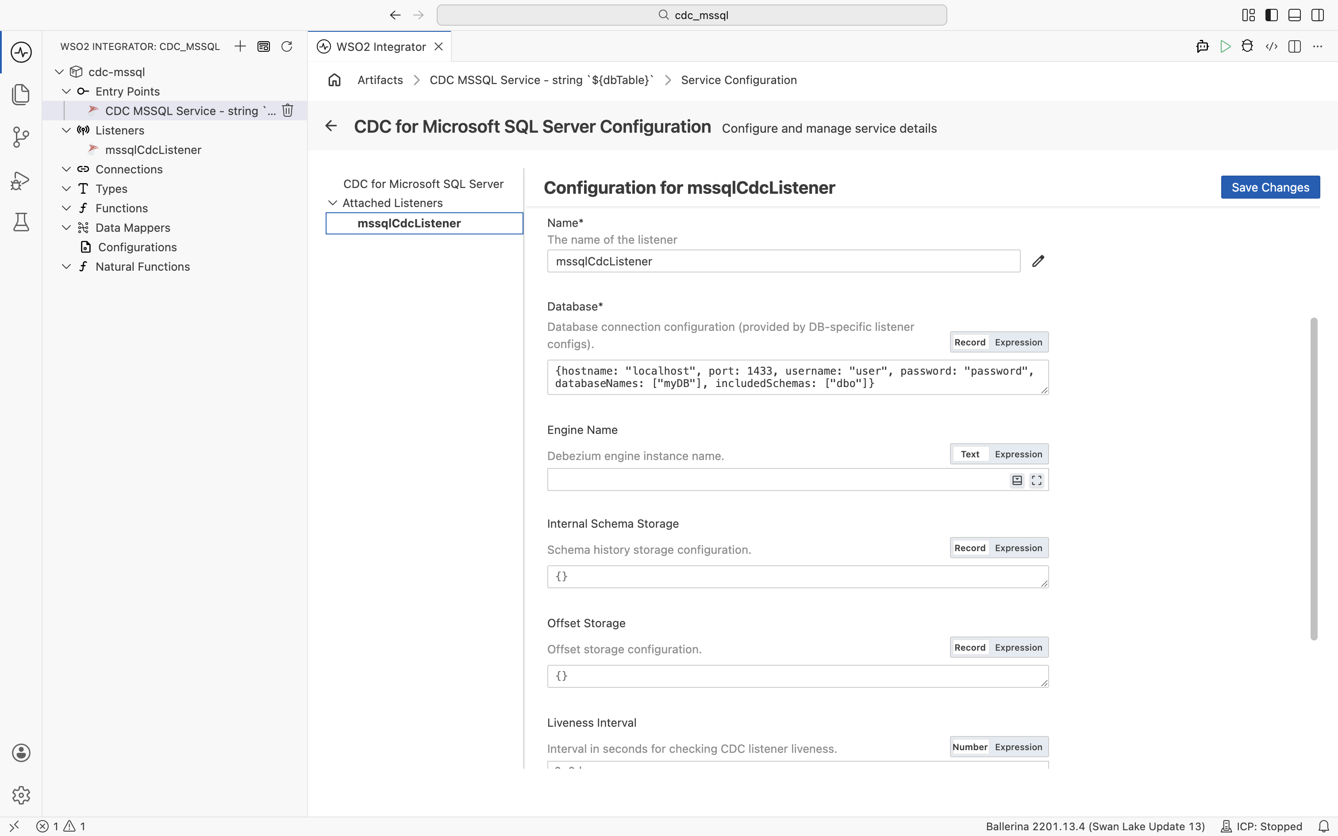The height and width of the screenshot is (836, 1338).
Task: Switch Database field to Expression mode
Action: point(1019,342)
